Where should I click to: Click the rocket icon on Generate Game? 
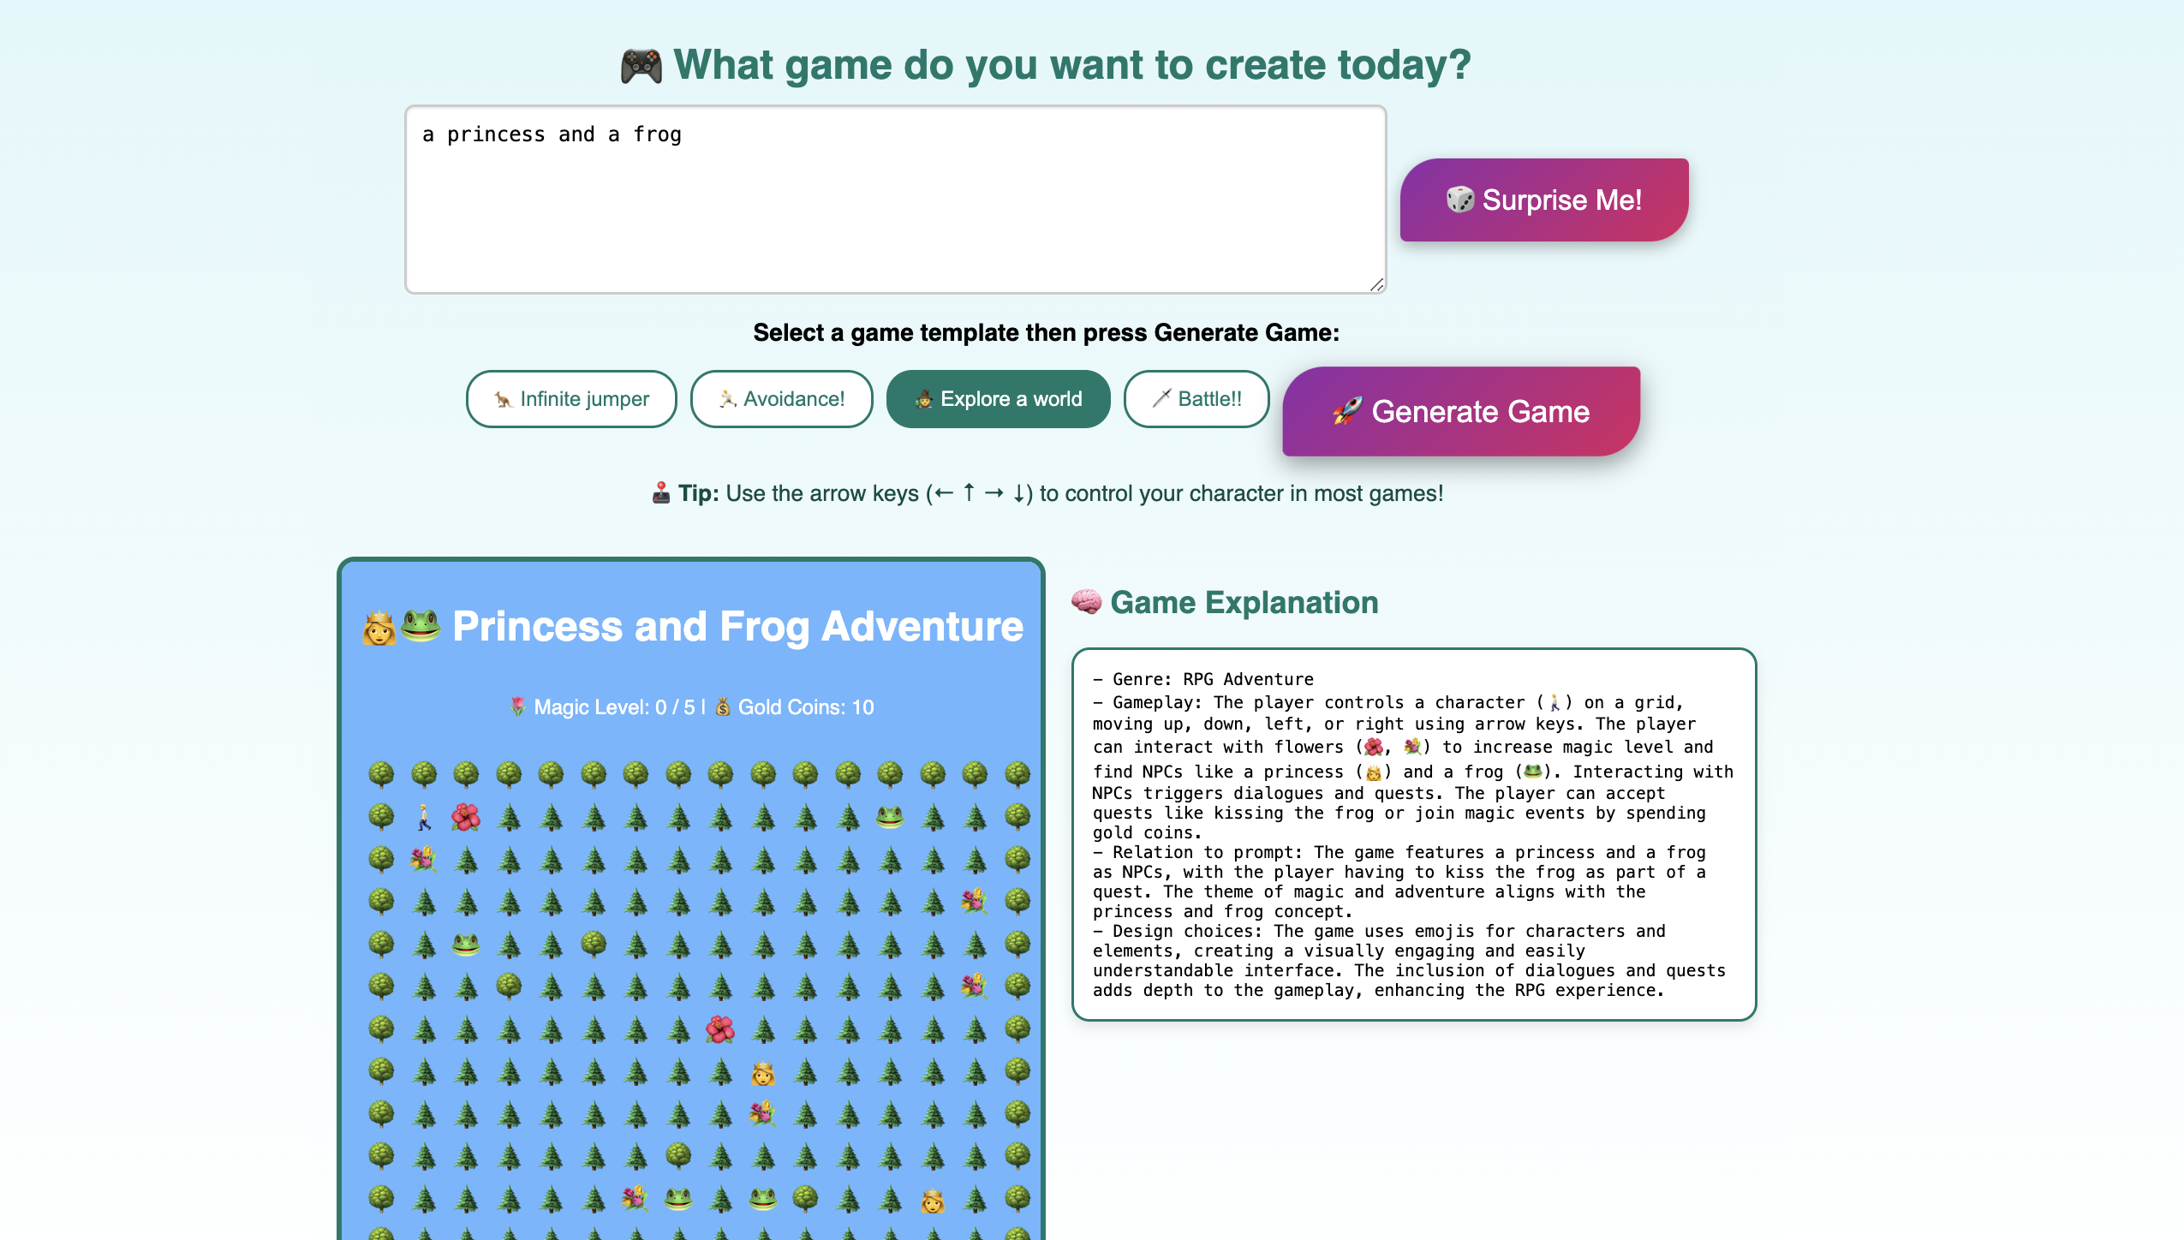1348,412
